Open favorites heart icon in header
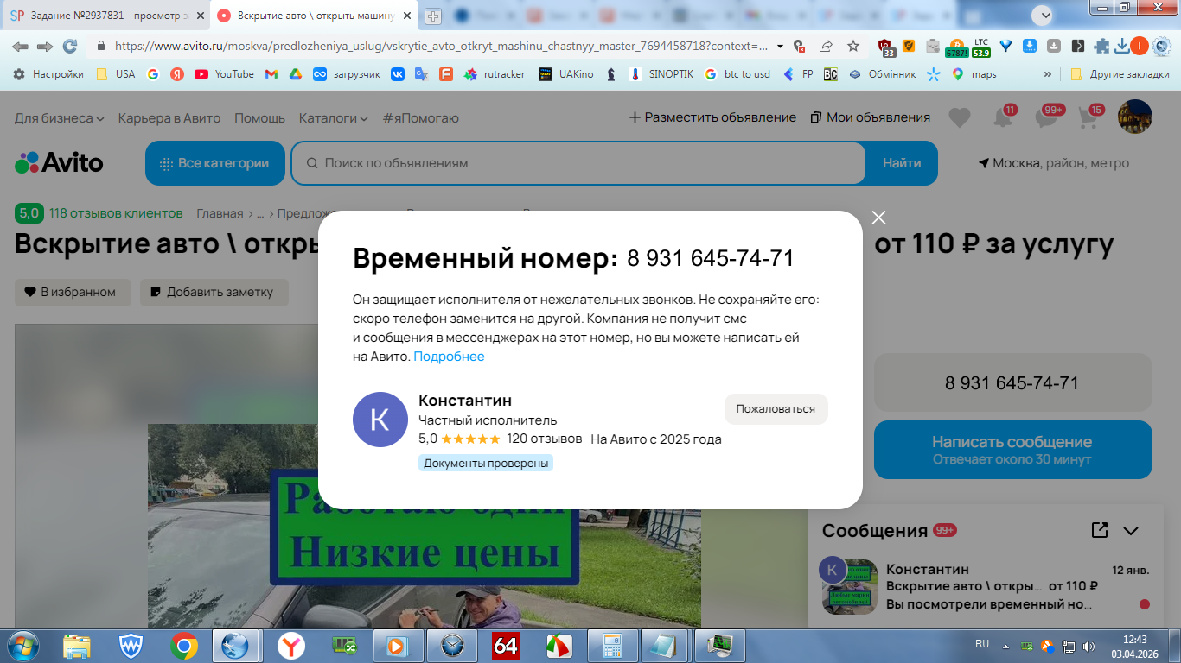Image resolution: width=1181 pixels, height=663 pixels. pos(960,117)
